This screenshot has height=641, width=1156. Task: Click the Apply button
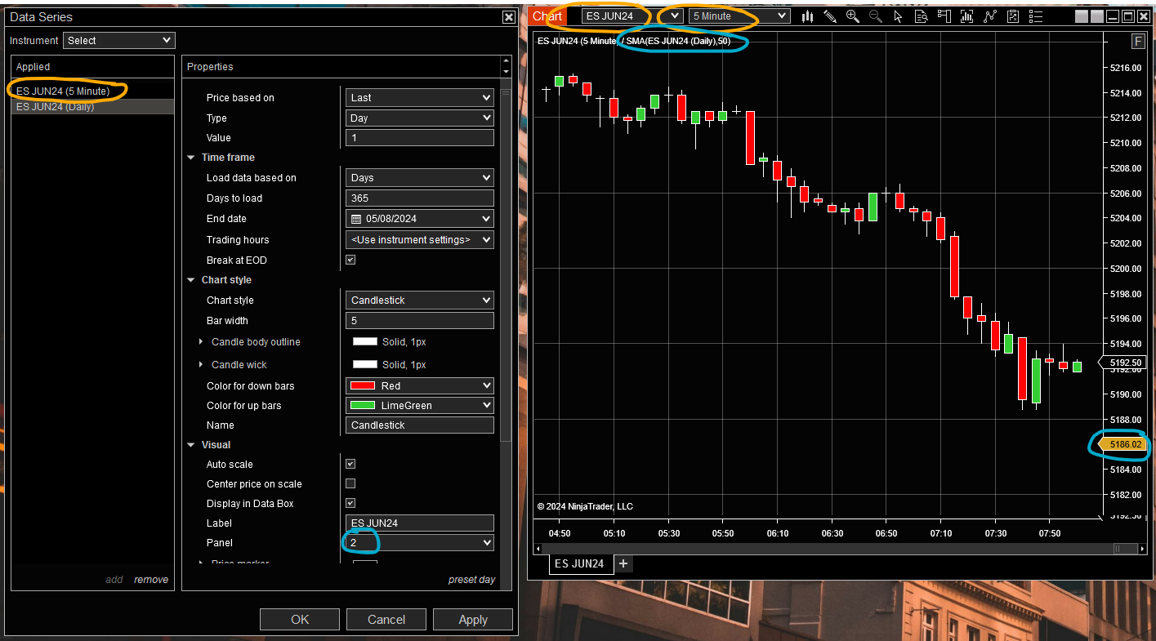pyautogui.click(x=473, y=619)
